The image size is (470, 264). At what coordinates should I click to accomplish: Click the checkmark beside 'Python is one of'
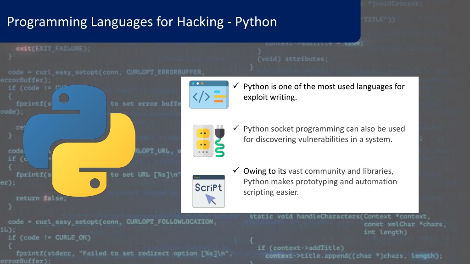tap(236, 86)
